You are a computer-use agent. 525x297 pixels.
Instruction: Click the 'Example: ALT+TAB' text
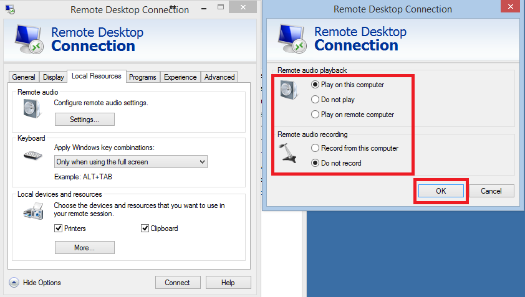[x=83, y=177]
